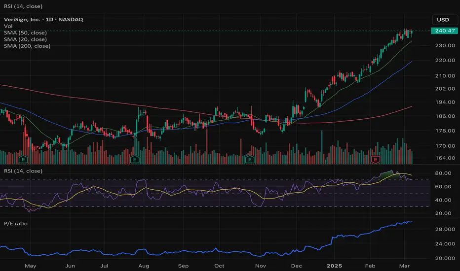The height and width of the screenshot is (271, 460).
Task: Click RSI (14, close) legend above VeriSign title
Action: (x=23, y=6)
